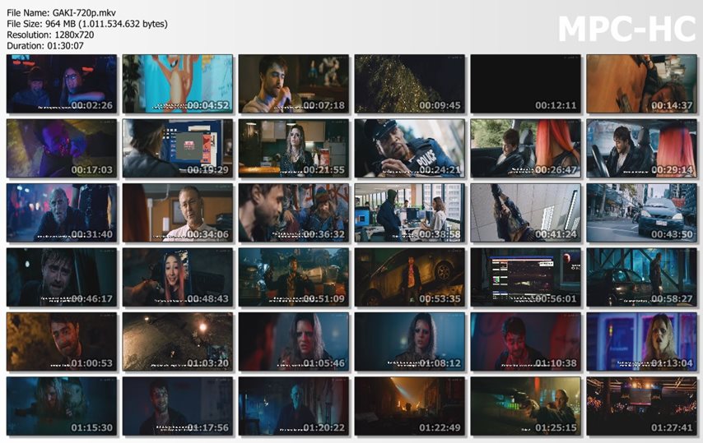
Task: Pick the thumbnail at 00:14:37
Action: coord(642,84)
